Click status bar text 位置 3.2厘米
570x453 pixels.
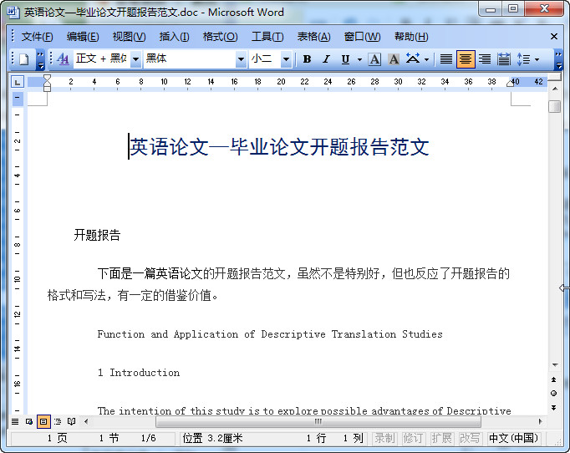tap(212, 438)
